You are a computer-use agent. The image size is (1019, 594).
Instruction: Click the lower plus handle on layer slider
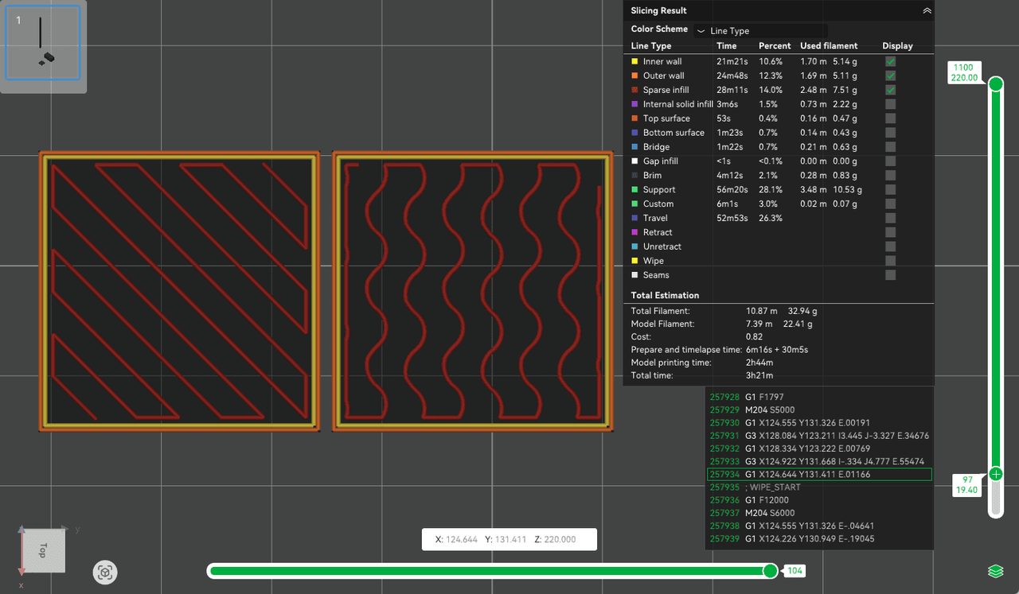[995, 474]
